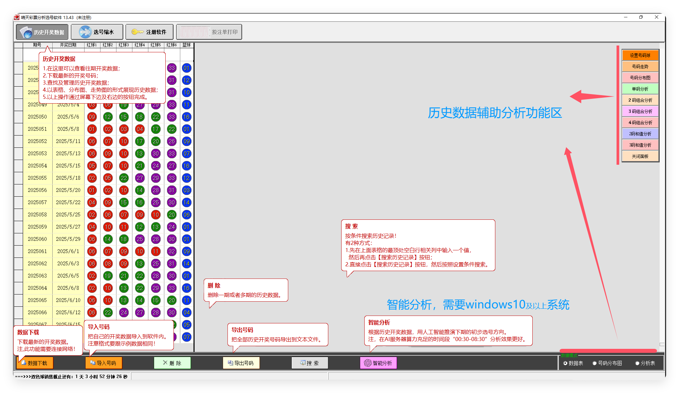Click the 3码和值分析 side button
The width and height of the screenshot is (679, 393).
[x=640, y=145]
